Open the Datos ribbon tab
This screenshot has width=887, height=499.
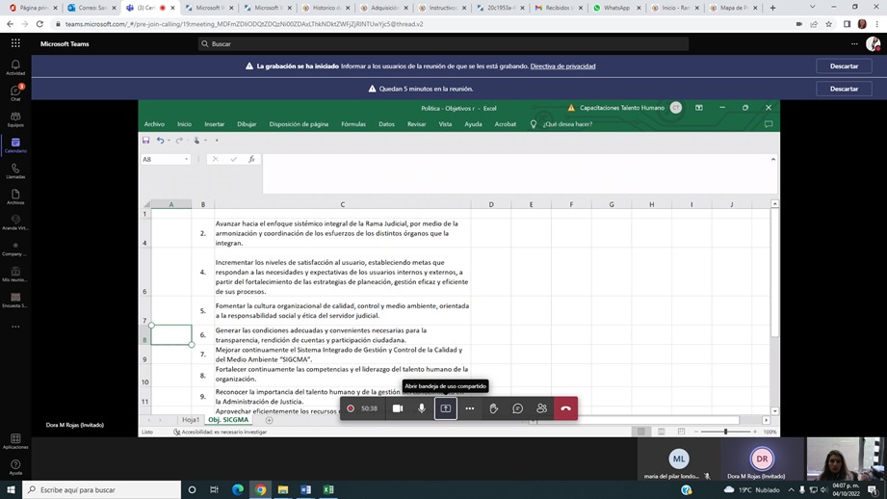point(386,124)
